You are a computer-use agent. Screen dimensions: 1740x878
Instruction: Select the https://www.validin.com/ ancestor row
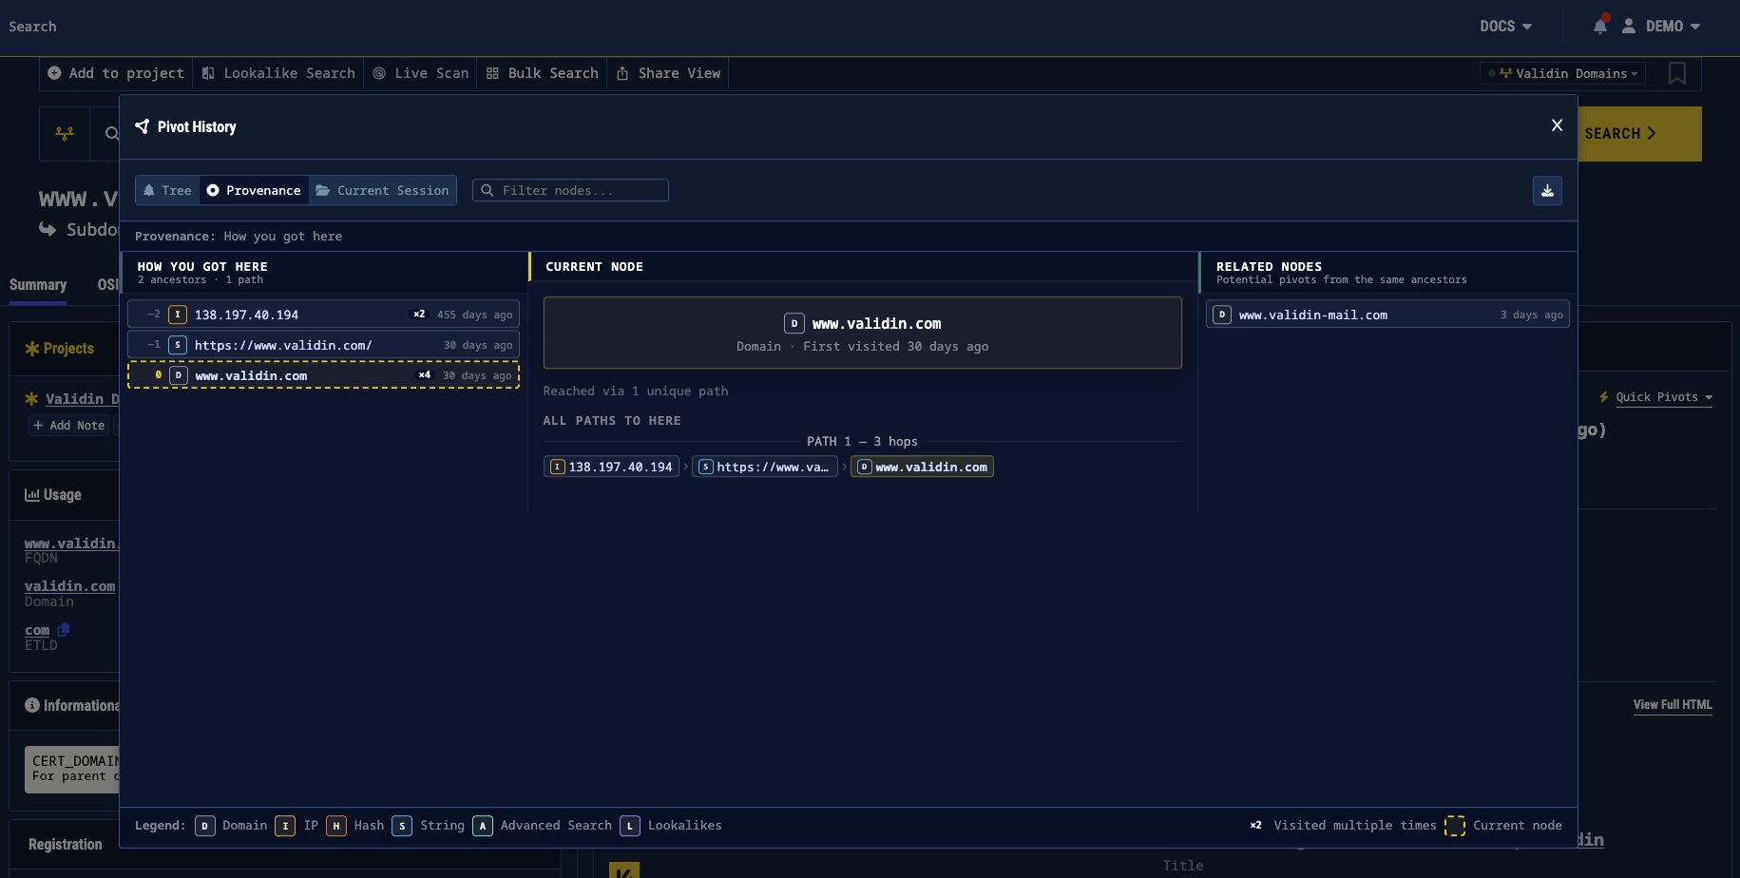(323, 345)
